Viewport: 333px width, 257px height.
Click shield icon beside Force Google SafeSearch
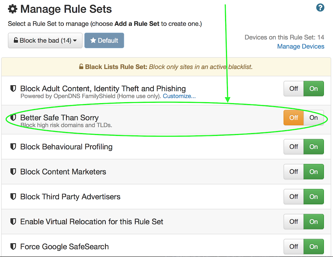(13, 246)
